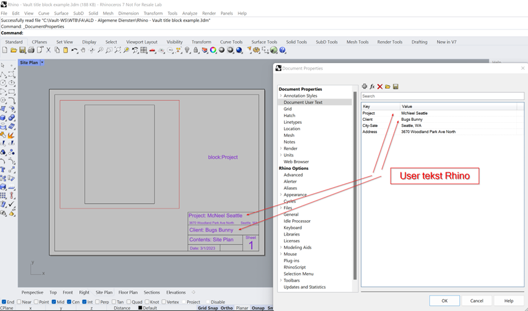Expand the Units tree node
528x311 pixels.
pyautogui.click(x=281, y=155)
